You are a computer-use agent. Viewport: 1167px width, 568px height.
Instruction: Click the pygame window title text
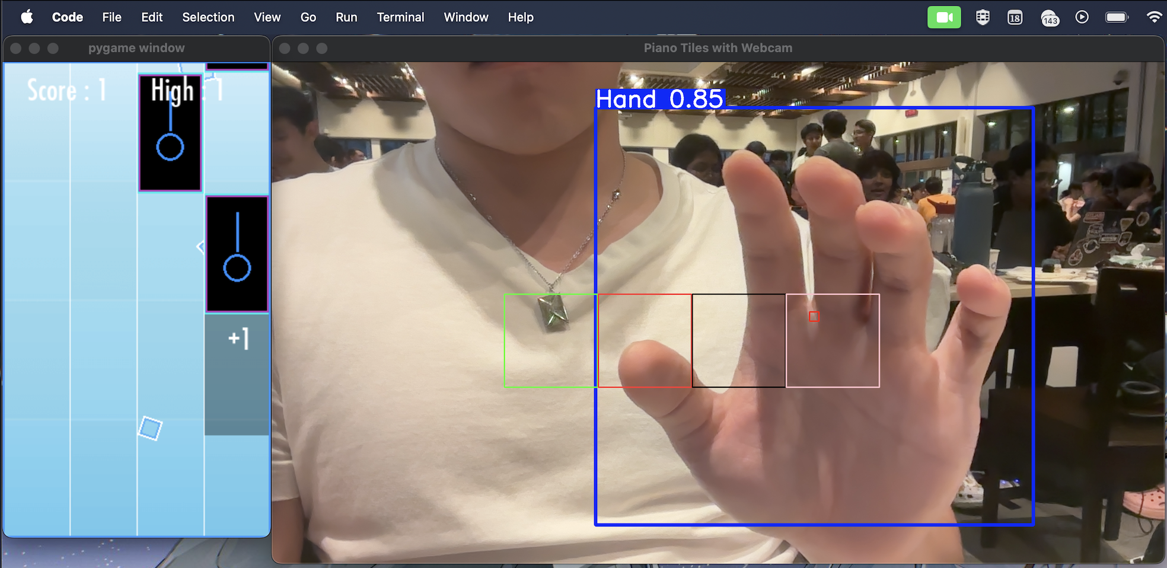click(136, 48)
